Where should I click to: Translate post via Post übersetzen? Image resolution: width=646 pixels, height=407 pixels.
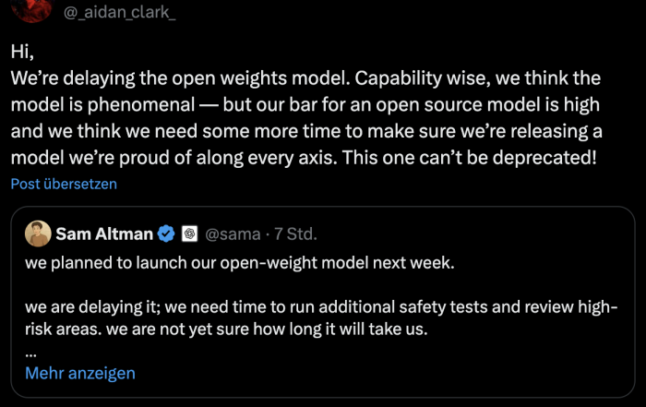point(64,184)
